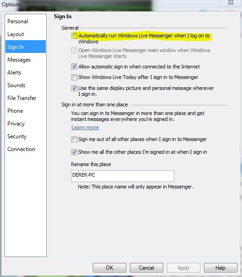Open the Layout options category
This screenshot has height=277, width=242.
click(x=26, y=34)
